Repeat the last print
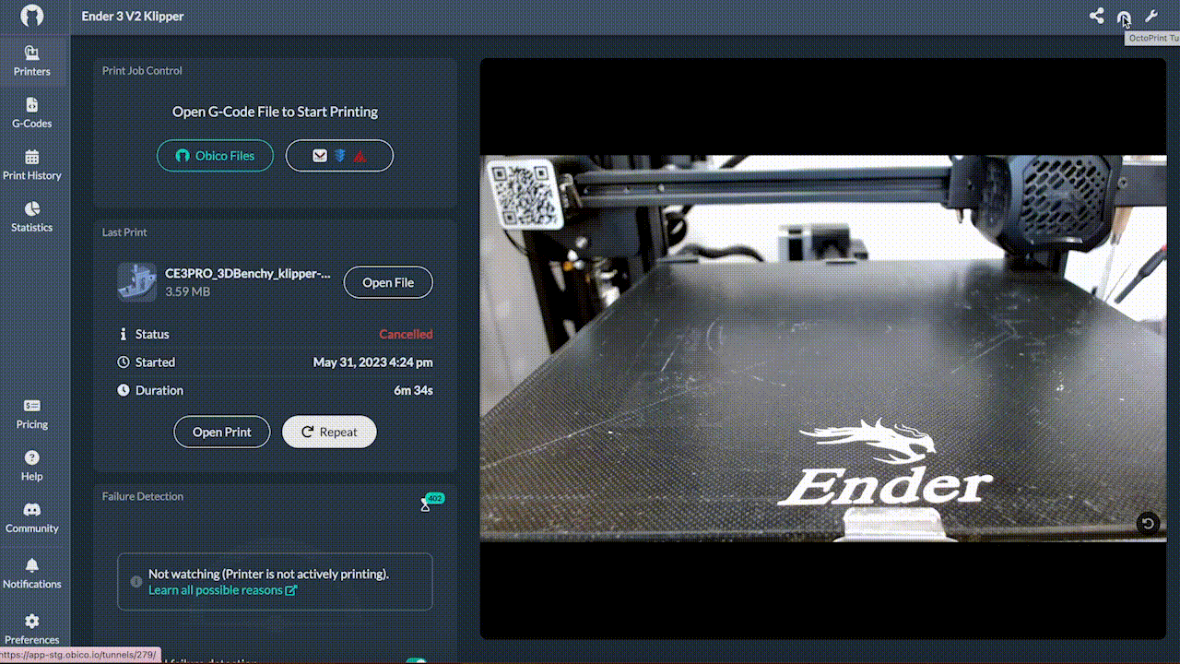 pos(329,432)
